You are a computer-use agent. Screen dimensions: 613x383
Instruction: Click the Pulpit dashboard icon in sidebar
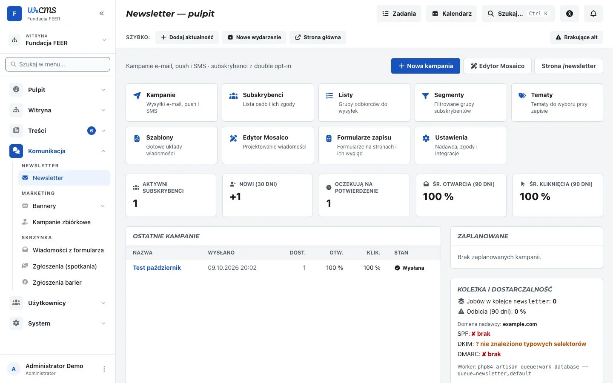16,90
